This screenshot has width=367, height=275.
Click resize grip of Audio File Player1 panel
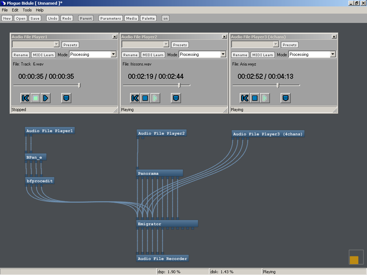pos(116,110)
